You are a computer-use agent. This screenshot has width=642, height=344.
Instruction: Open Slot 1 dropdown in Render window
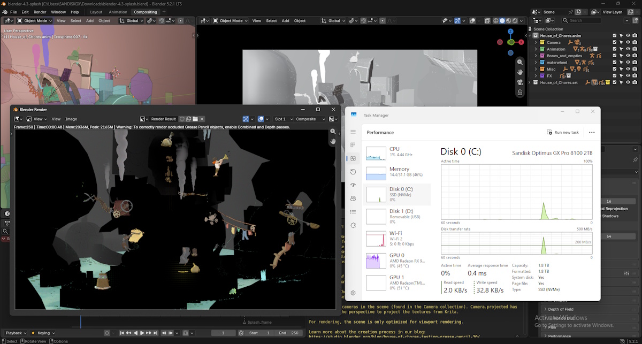coord(283,119)
